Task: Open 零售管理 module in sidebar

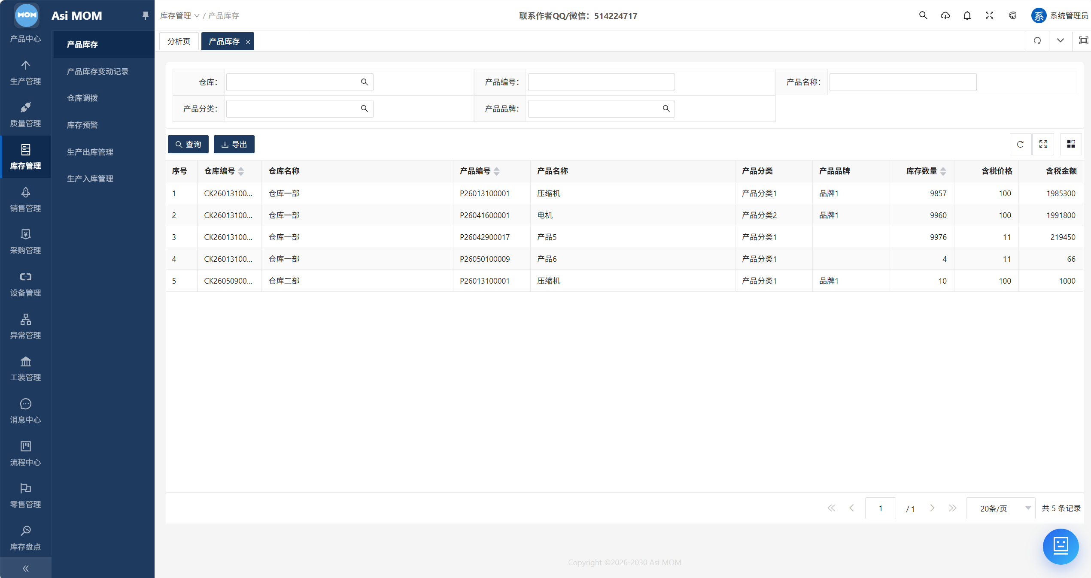Action: click(x=25, y=496)
